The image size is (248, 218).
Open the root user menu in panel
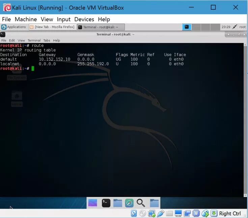pyautogui.click(x=243, y=27)
